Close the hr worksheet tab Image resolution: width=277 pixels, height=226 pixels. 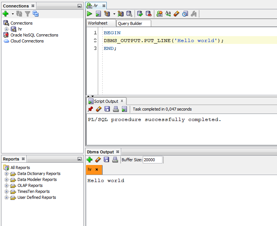(x=104, y=6)
